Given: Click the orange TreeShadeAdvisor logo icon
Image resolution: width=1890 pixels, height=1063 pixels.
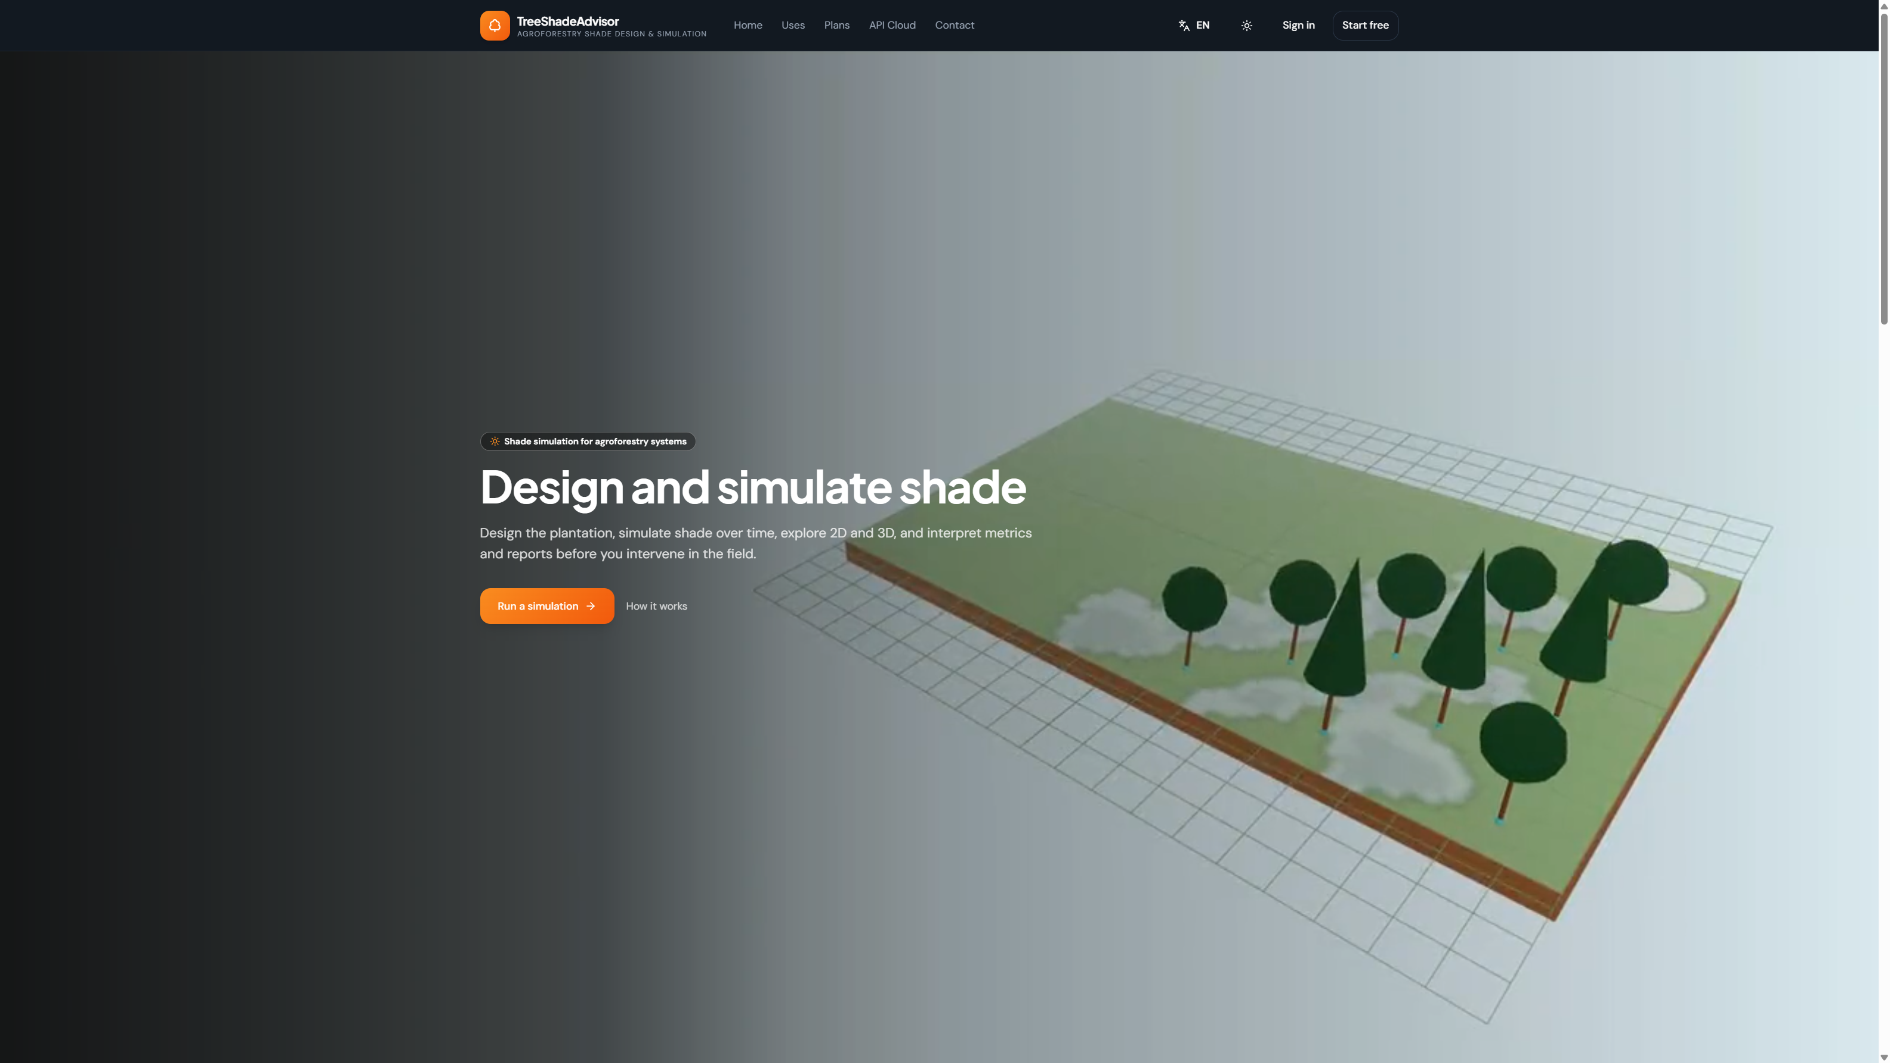Looking at the screenshot, I should coord(495,26).
